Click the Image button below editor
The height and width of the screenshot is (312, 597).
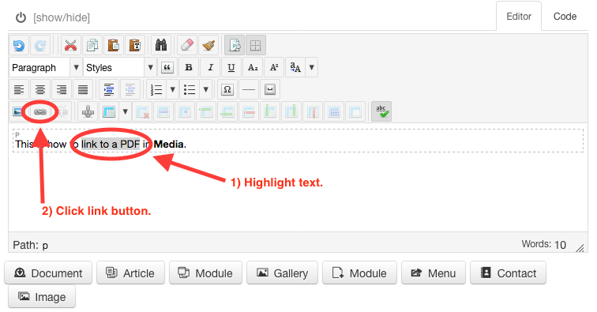tap(42, 296)
